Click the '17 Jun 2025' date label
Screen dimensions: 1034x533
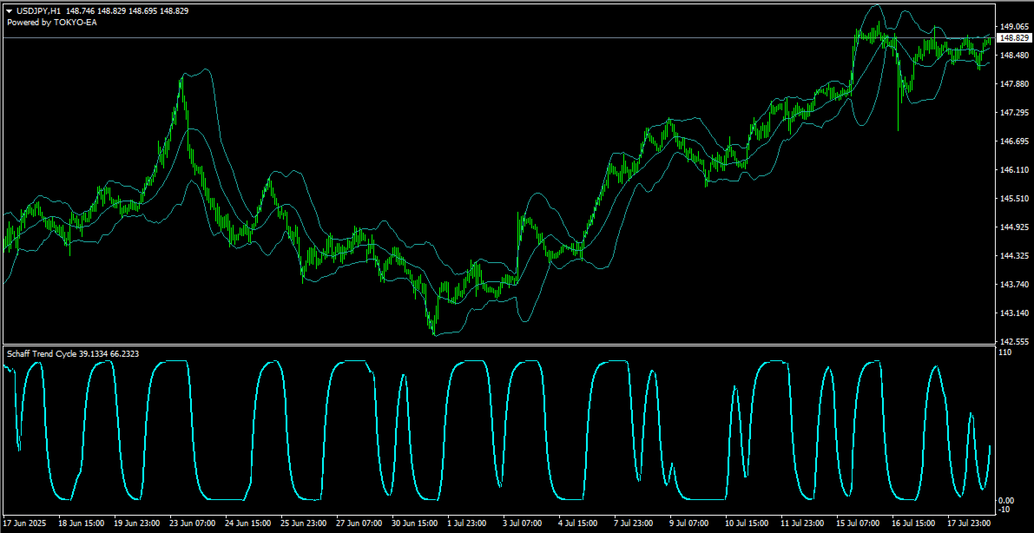(x=24, y=523)
